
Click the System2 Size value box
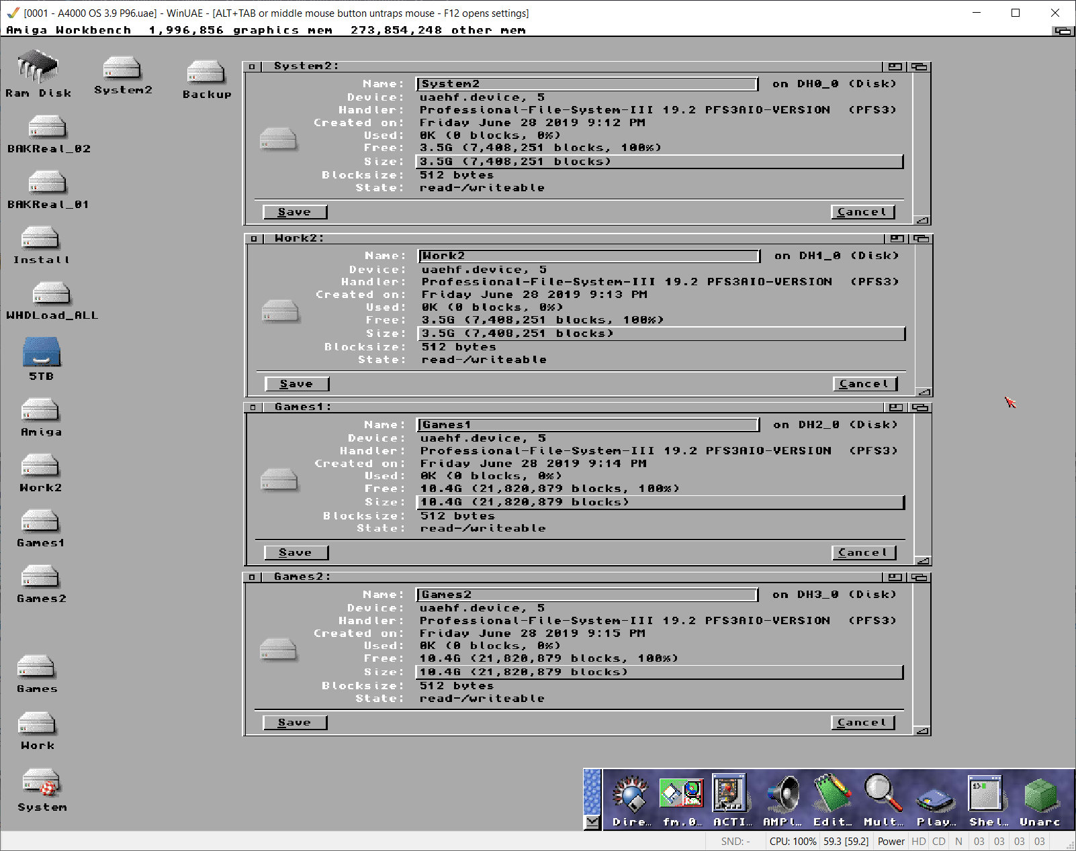coord(660,162)
